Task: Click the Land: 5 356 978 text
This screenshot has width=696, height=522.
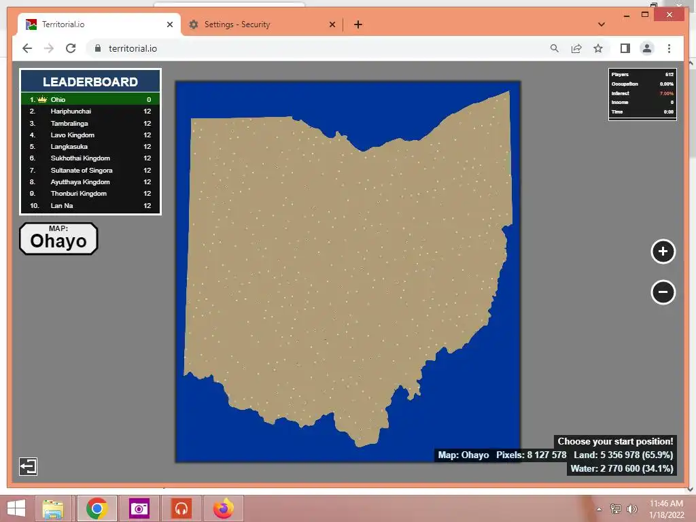Action: coord(623,455)
